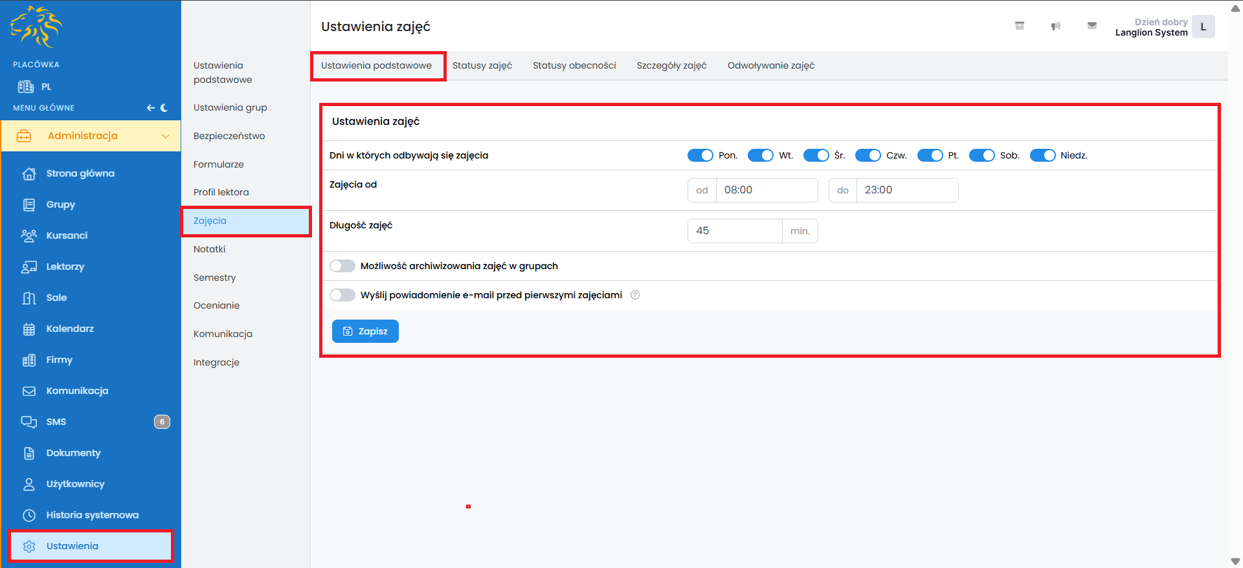Open the Odwoływanie zajęć tab
This screenshot has height=568, width=1243.
pyautogui.click(x=770, y=65)
